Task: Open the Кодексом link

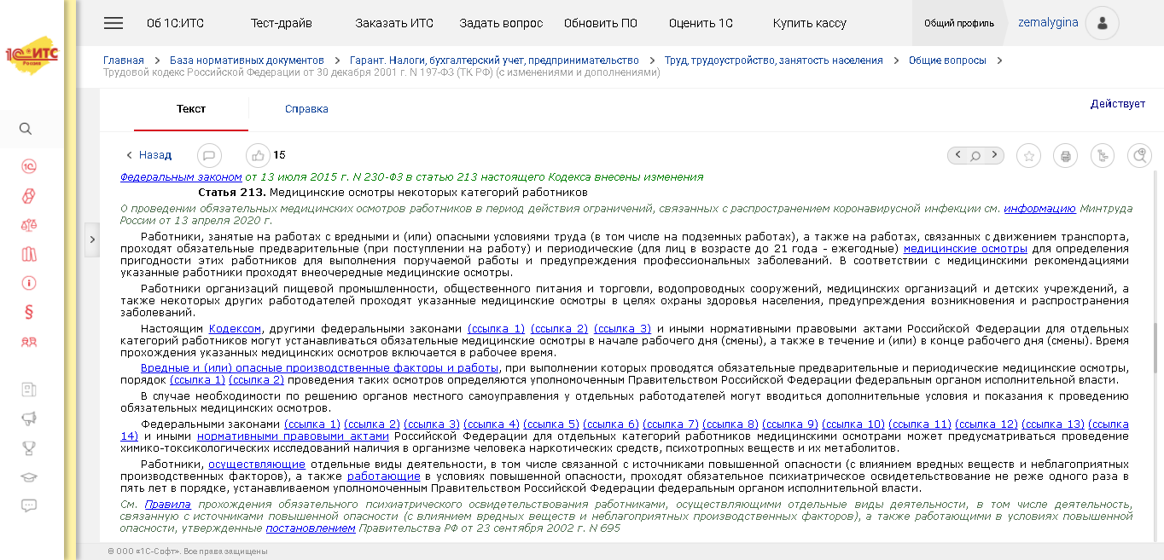Action: pyautogui.click(x=236, y=329)
